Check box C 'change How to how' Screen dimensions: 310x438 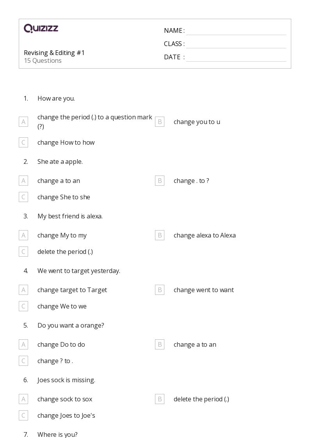coord(23,142)
